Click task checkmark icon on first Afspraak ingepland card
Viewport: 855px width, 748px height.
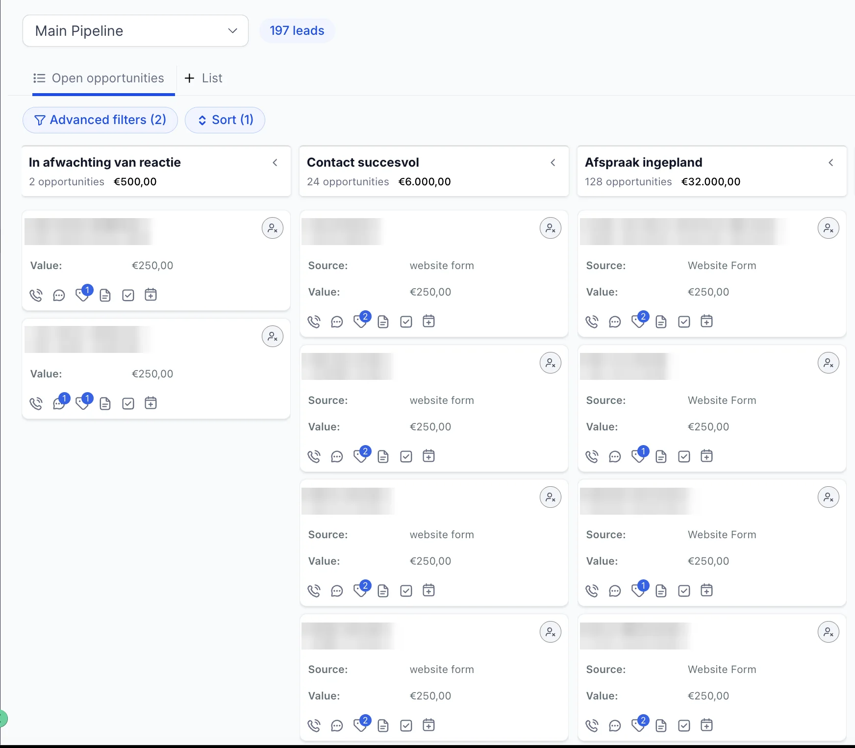(x=684, y=322)
